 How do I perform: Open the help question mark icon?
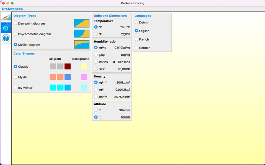coord(6,38)
